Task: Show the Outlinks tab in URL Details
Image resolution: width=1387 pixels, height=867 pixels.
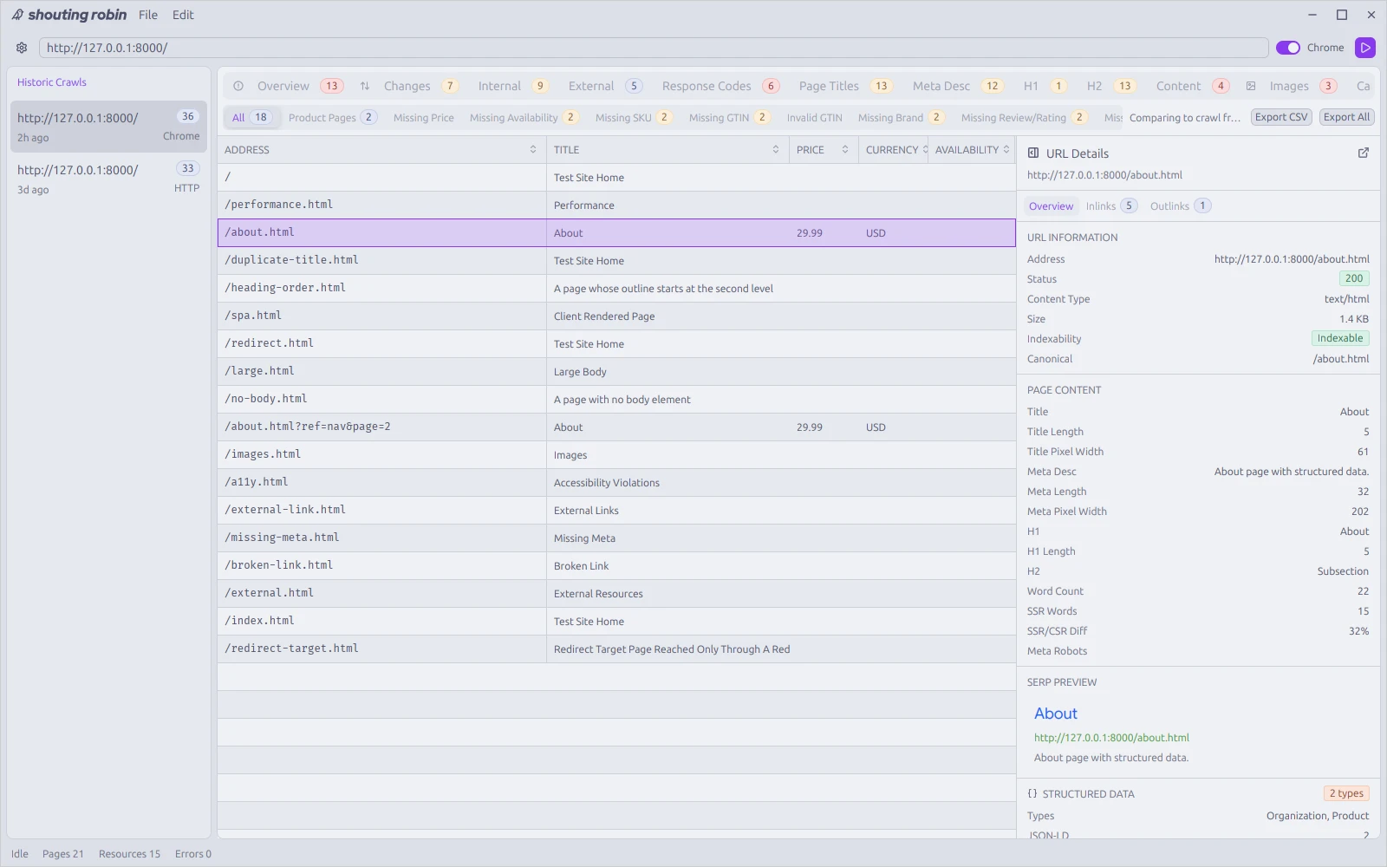Action: point(1180,205)
